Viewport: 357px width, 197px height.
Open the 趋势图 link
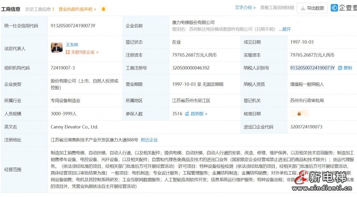pos(199,114)
